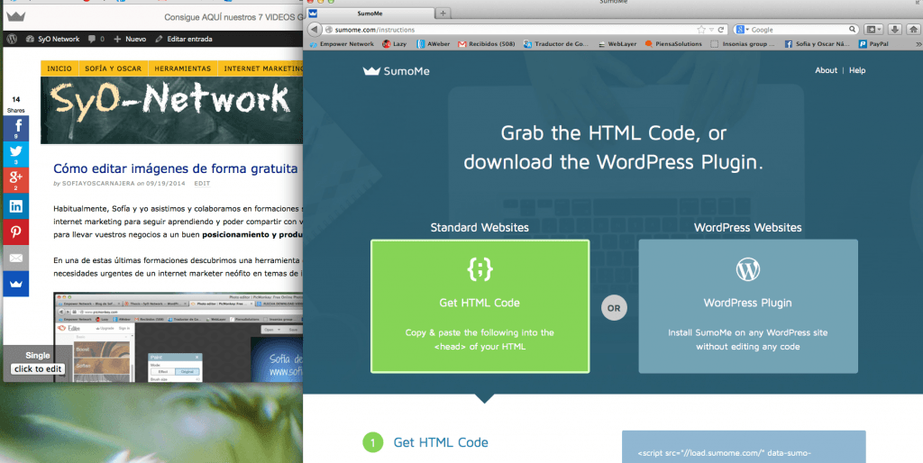Image resolution: width=923 pixels, height=463 pixels.
Task: Open the Sofia y Oscar Facebook bookmark
Action: point(817,43)
